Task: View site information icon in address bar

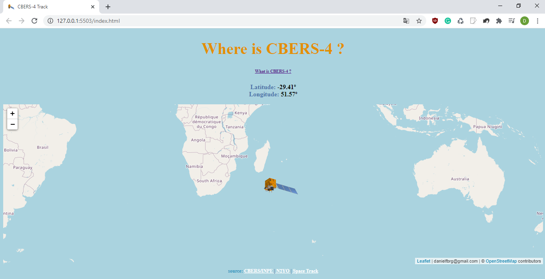Action: pos(50,21)
